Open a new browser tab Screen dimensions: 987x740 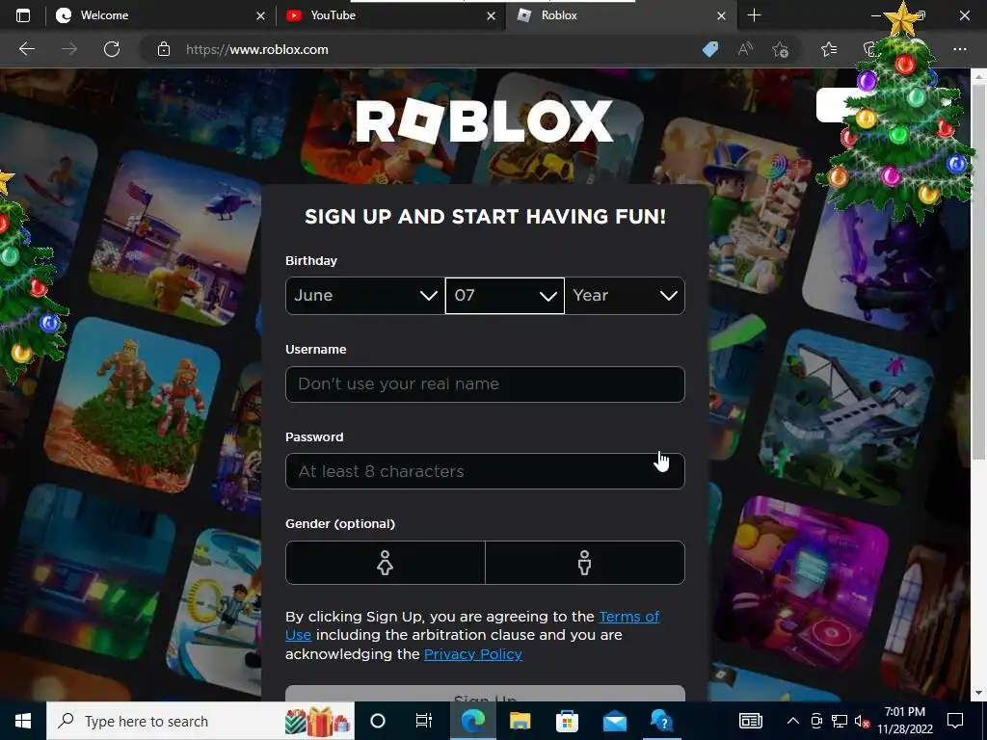point(754,15)
